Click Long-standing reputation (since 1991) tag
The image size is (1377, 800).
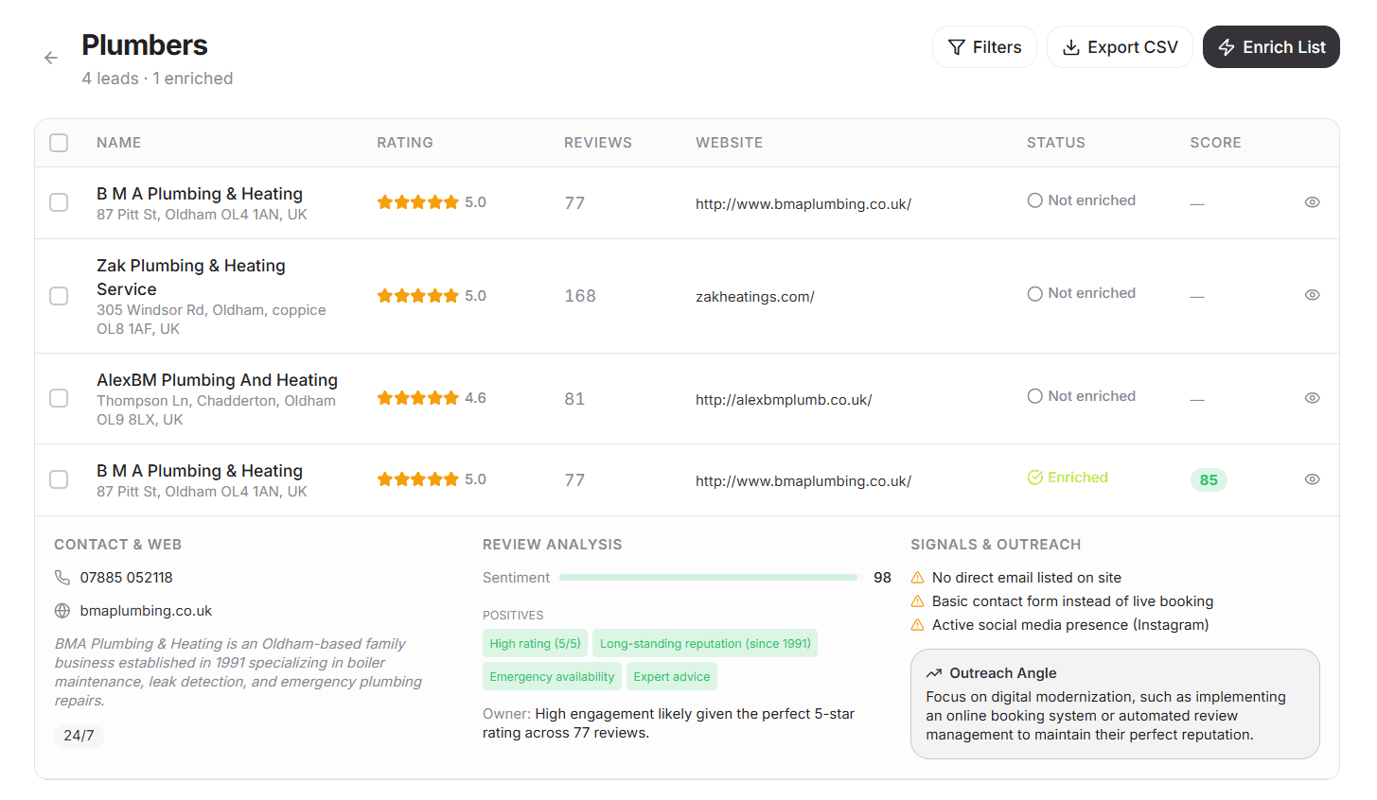[x=705, y=644]
